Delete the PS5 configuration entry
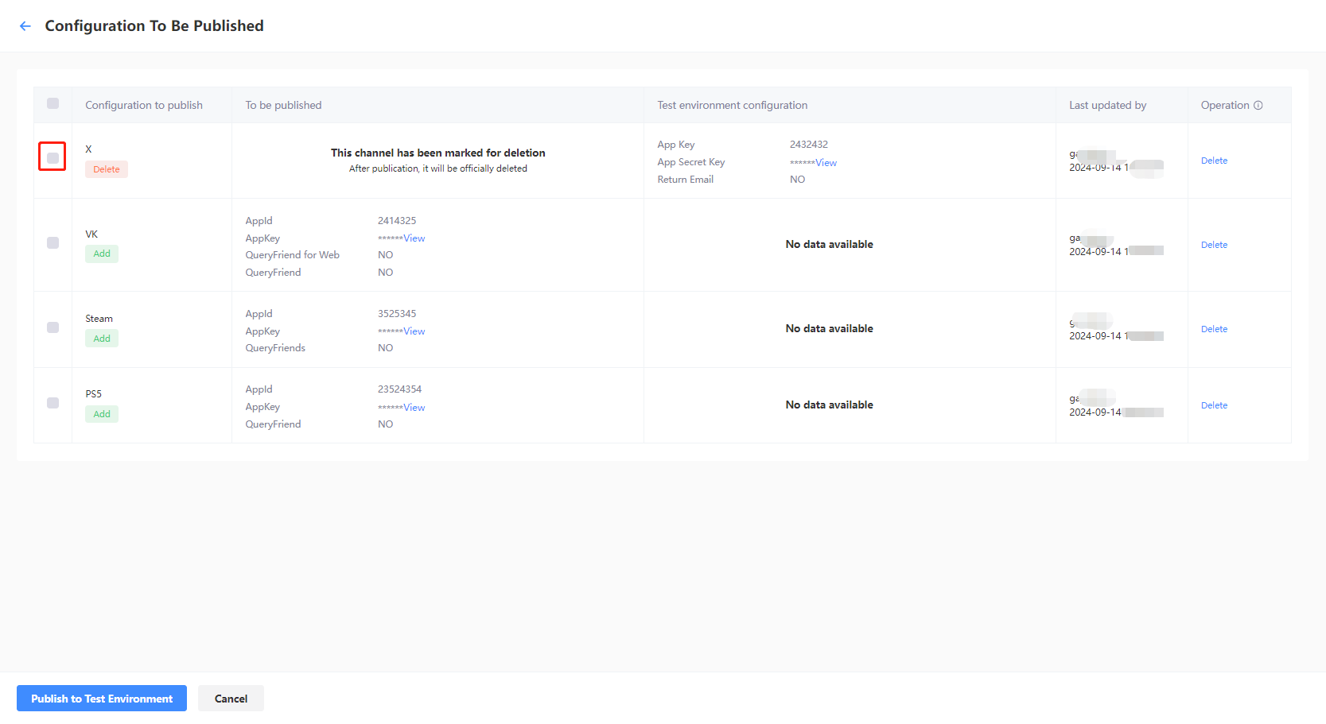The image size is (1326, 724). (x=1214, y=405)
